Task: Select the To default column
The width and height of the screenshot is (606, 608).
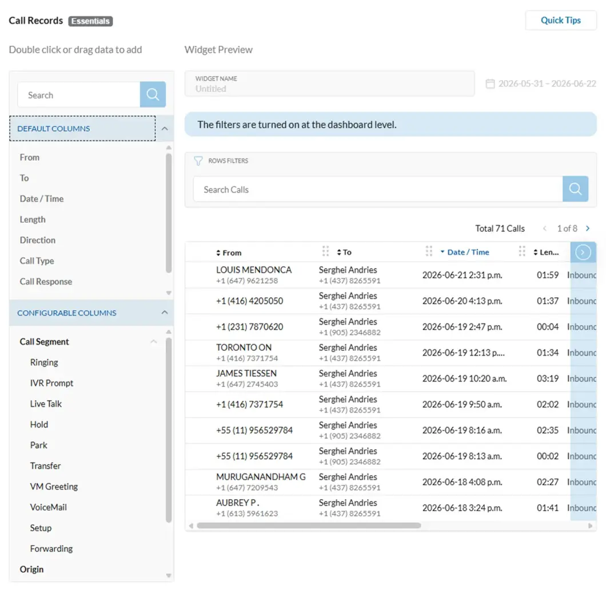Action: coord(24,178)
